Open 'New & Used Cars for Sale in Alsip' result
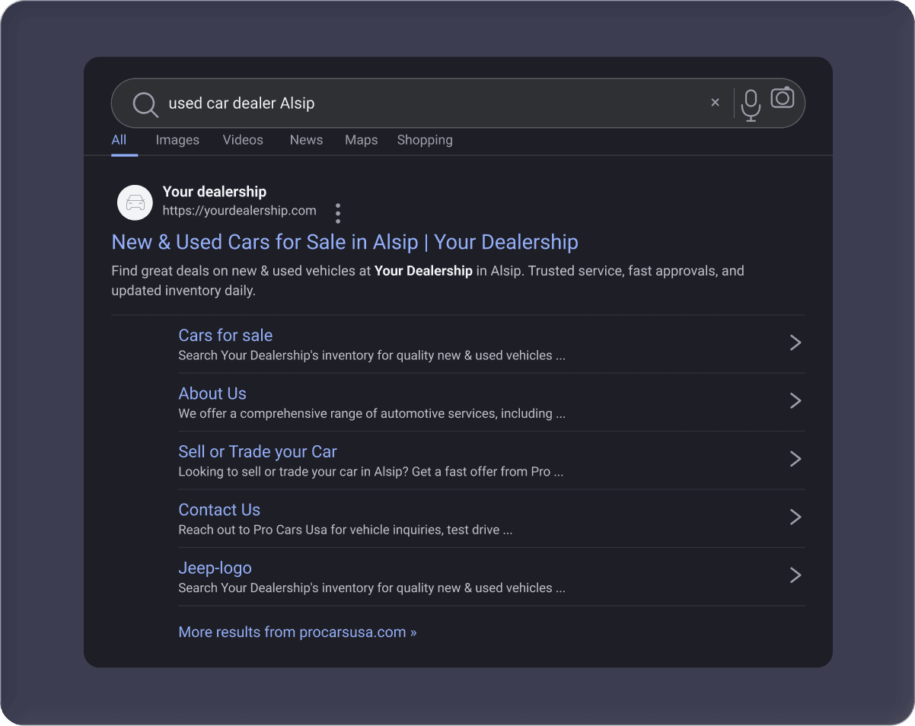The image size is (915, 726). 345,242
